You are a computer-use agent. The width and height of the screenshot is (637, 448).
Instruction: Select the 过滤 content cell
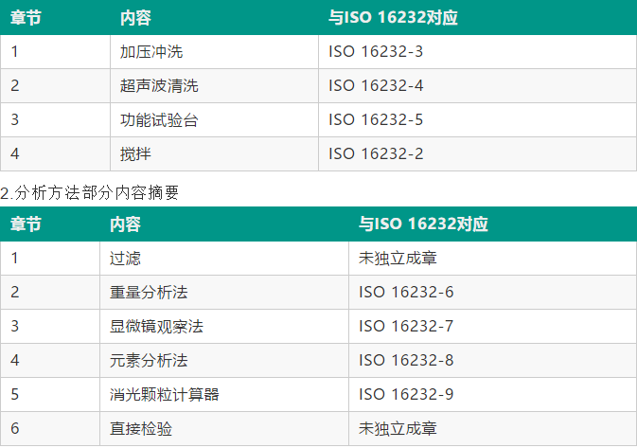(224, 259)
